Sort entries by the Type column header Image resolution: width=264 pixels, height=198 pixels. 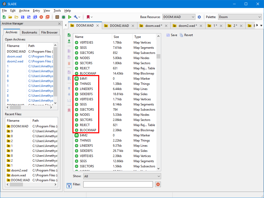click(144, 37)
